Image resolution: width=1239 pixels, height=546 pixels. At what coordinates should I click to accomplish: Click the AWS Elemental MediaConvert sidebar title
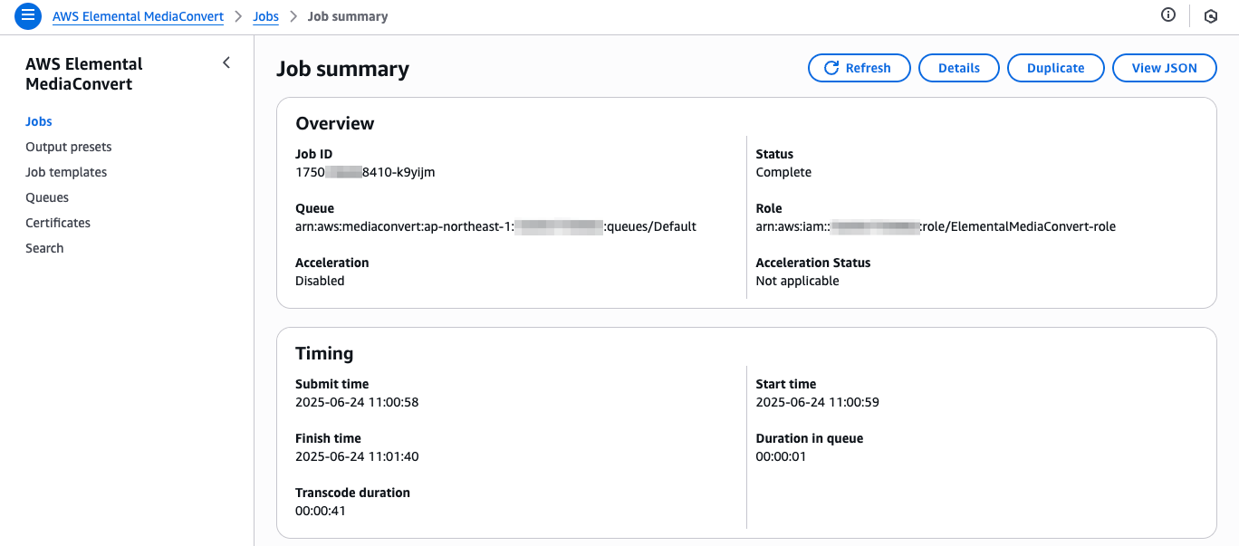(x=84, y=74)
